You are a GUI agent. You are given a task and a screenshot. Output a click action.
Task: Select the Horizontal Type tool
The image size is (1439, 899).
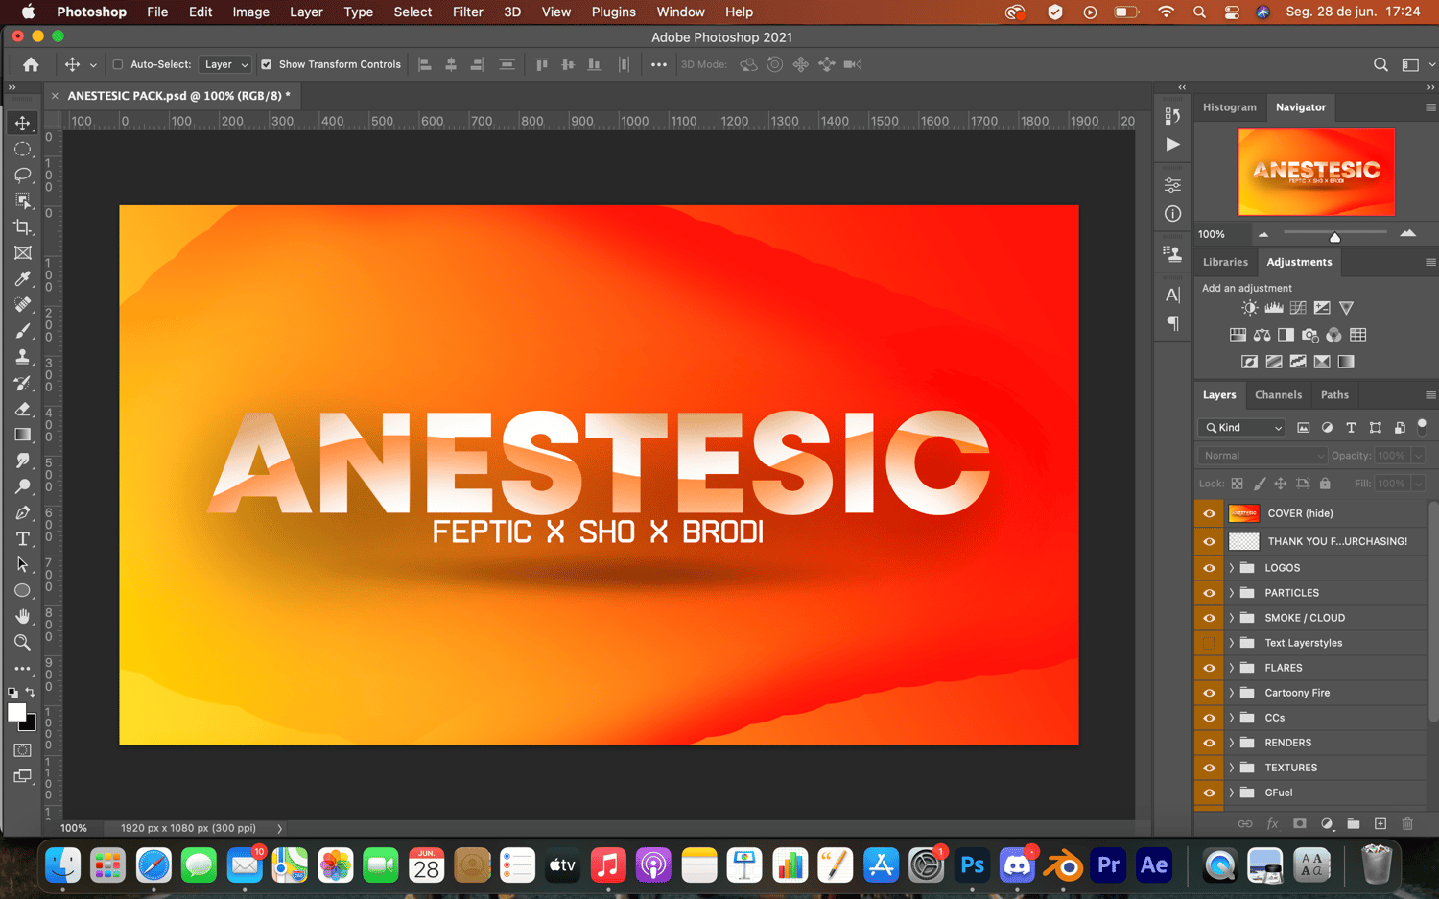pyautogui.click(x=23, y=538)
